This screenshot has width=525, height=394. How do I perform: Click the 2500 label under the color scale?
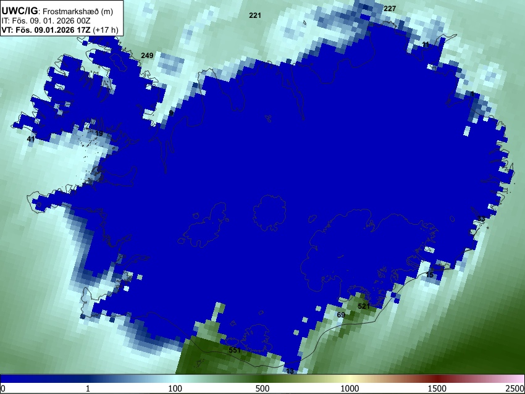[x=515, y=388]
